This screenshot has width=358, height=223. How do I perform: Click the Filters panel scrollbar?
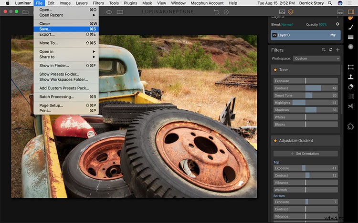click(x=342, y=89)
